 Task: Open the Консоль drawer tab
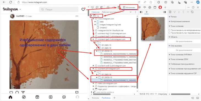tap(95, 98)
